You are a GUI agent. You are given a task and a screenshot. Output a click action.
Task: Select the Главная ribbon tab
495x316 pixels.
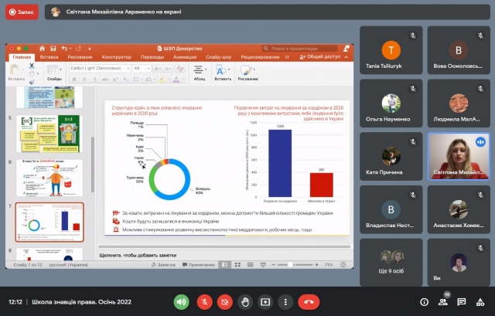22,57
